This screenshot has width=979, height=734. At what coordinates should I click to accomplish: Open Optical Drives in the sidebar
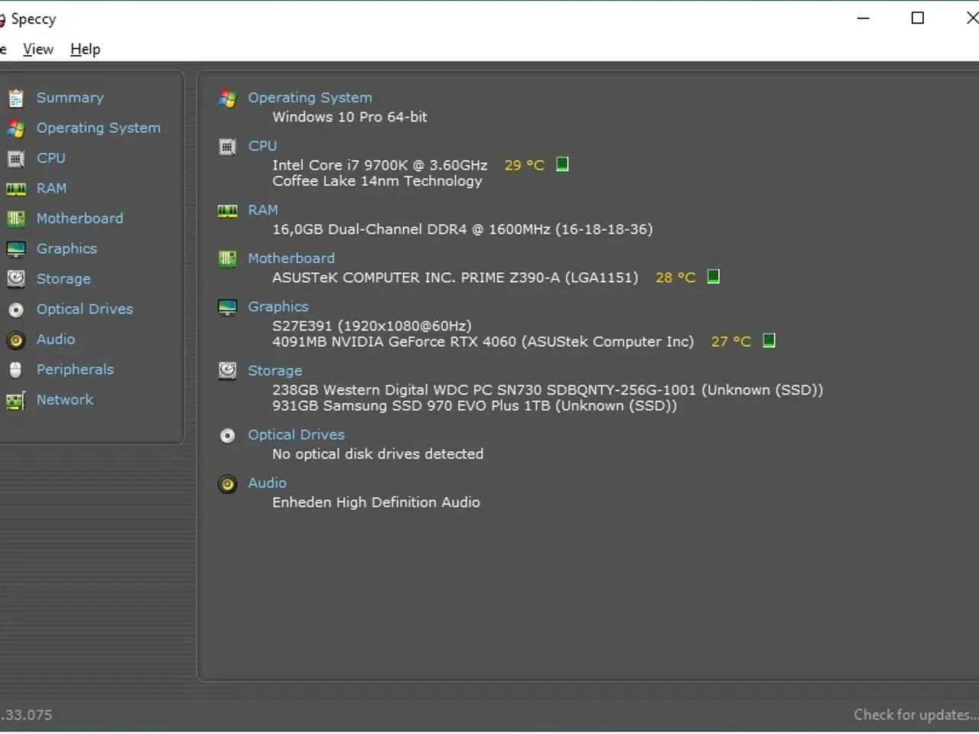click(x=85, y=310)
